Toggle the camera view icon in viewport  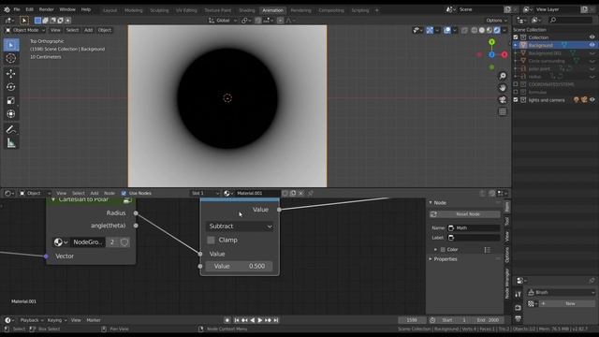[503, 100]
